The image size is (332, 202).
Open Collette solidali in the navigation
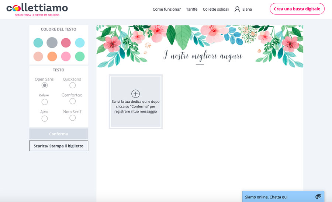(x=216, y=9)
